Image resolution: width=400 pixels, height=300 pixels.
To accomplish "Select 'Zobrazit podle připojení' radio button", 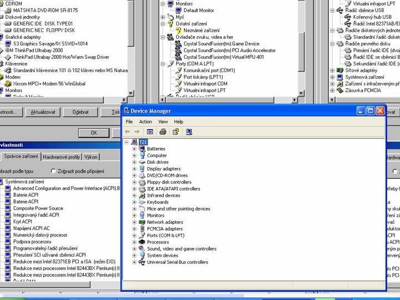I will click(54, 171).
